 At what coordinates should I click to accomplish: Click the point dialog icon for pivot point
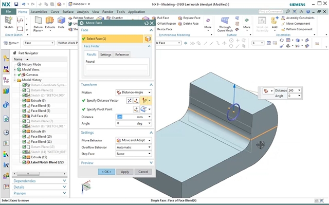point(136,109)
